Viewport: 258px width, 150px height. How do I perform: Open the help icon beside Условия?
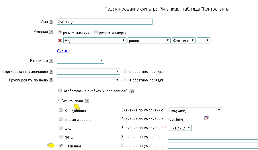click(51, 32)
